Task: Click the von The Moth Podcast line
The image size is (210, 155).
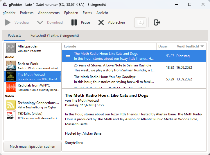Action: pyautogui.click(x=82, y=101)
